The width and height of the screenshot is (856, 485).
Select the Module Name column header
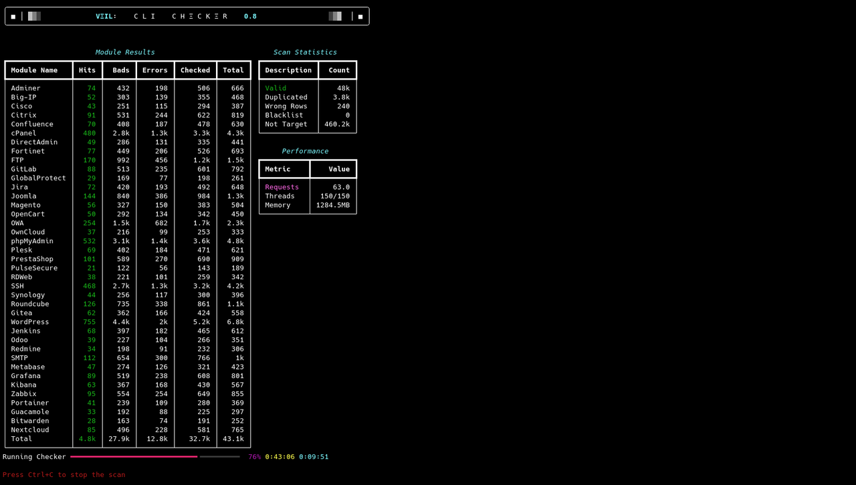(34, 70)
